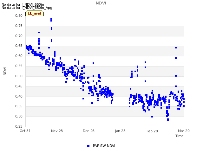
Task: Click 'No data for f_NDVI_650in' message
Action: [23, 4]
